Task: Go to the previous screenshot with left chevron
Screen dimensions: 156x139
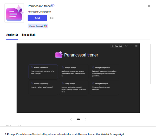Action: click(x=71, y=119)
